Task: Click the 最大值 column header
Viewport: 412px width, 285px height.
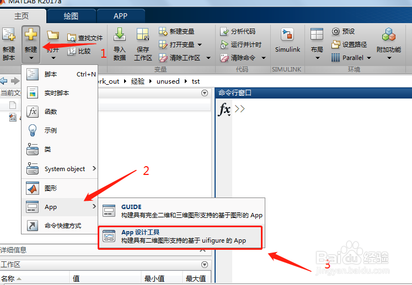Action: tap(196, 278)
